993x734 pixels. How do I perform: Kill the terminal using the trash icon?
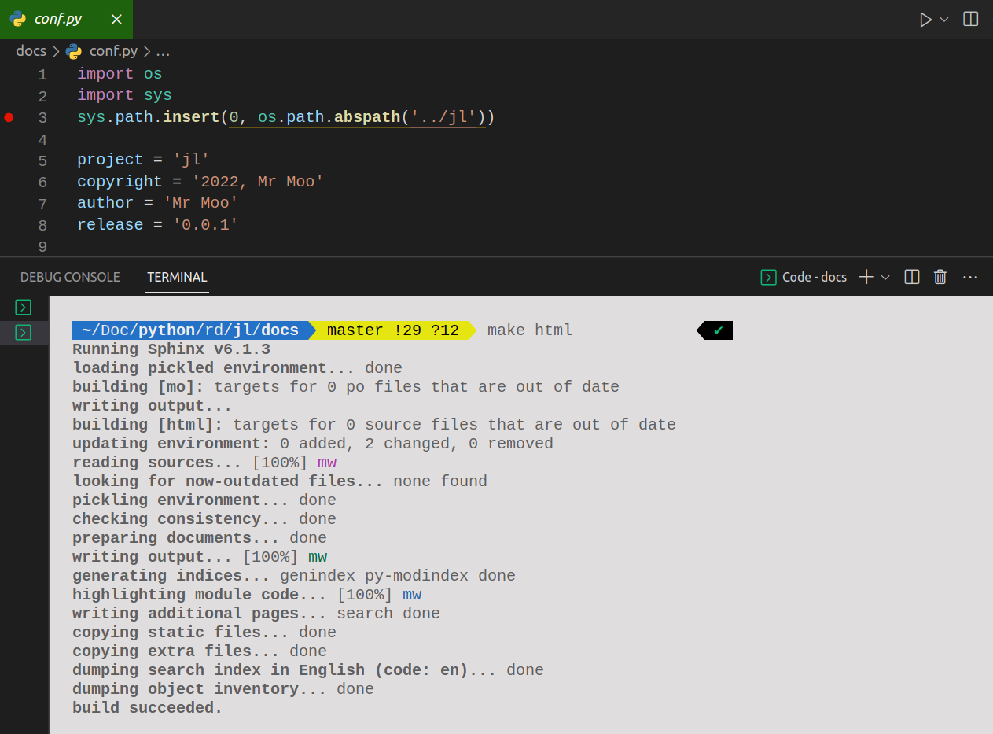940,277
